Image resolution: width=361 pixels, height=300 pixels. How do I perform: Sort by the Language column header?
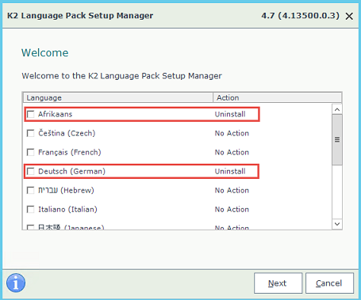pyautogui.click(x=118, y=97)
